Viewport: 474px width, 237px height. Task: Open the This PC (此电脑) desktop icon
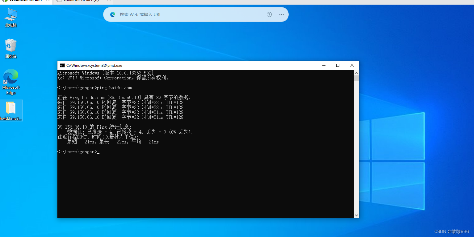point(11,18)
